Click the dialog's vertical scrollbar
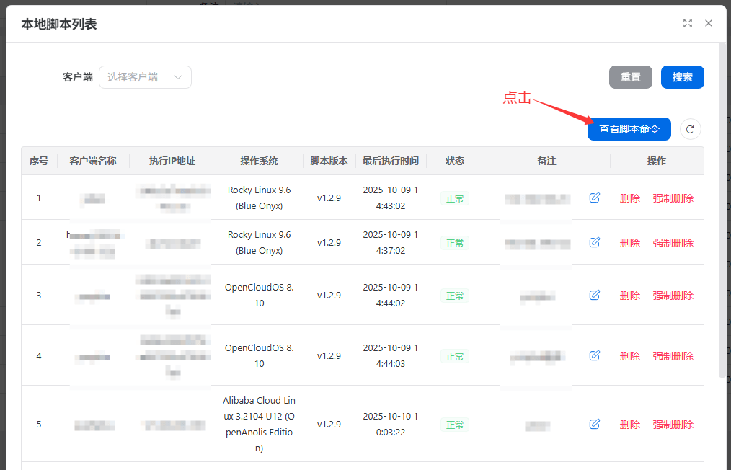The width and height of the screenshot is (731, 470). (x=722, y=209)
